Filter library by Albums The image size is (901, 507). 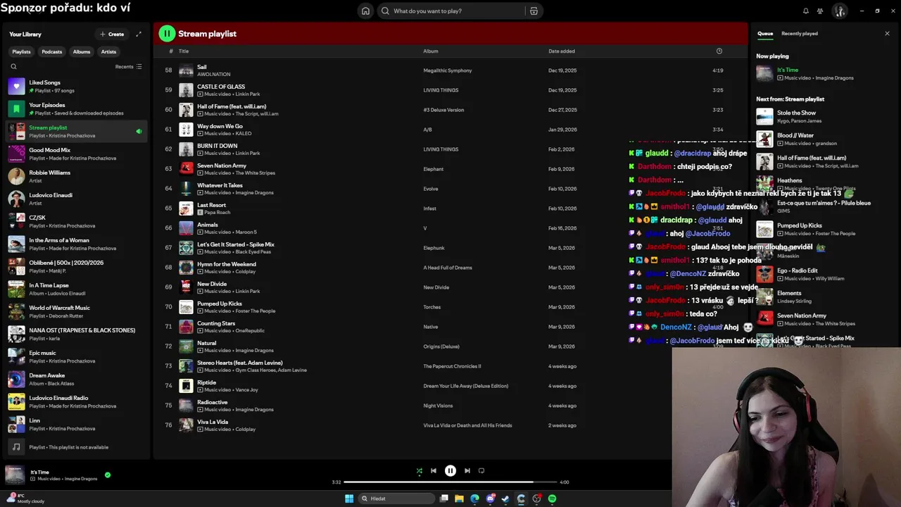(82, 51)
